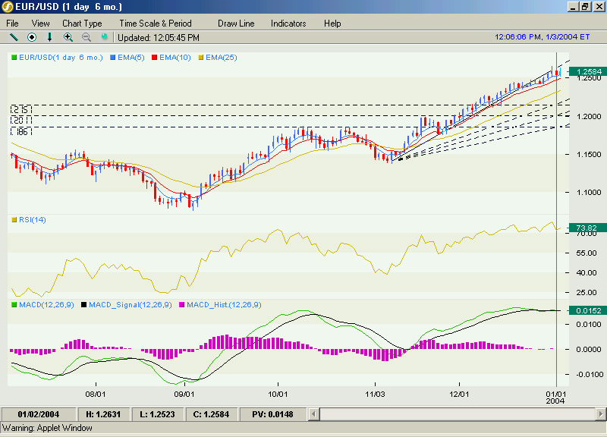Minimize the EUR/USD chart window

pyautogui.click(x=574, y=7)
